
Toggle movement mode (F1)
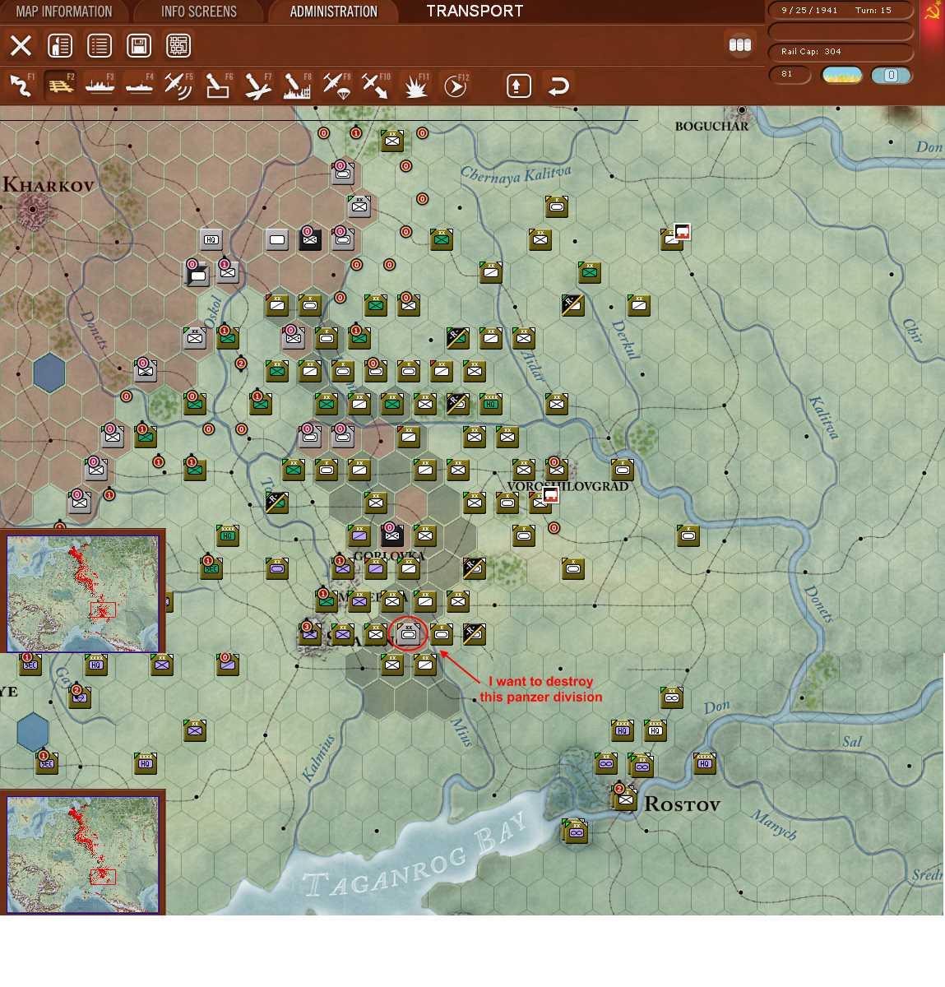click(21, 85)
